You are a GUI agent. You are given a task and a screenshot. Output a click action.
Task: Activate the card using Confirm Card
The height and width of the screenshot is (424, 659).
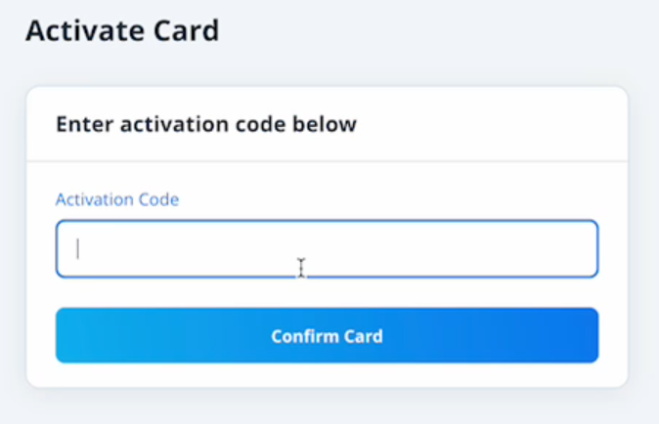tap(327, 336)
